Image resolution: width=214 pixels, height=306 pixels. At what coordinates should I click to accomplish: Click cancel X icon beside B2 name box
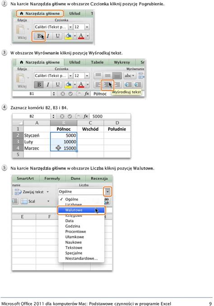(x=62, y=117)
